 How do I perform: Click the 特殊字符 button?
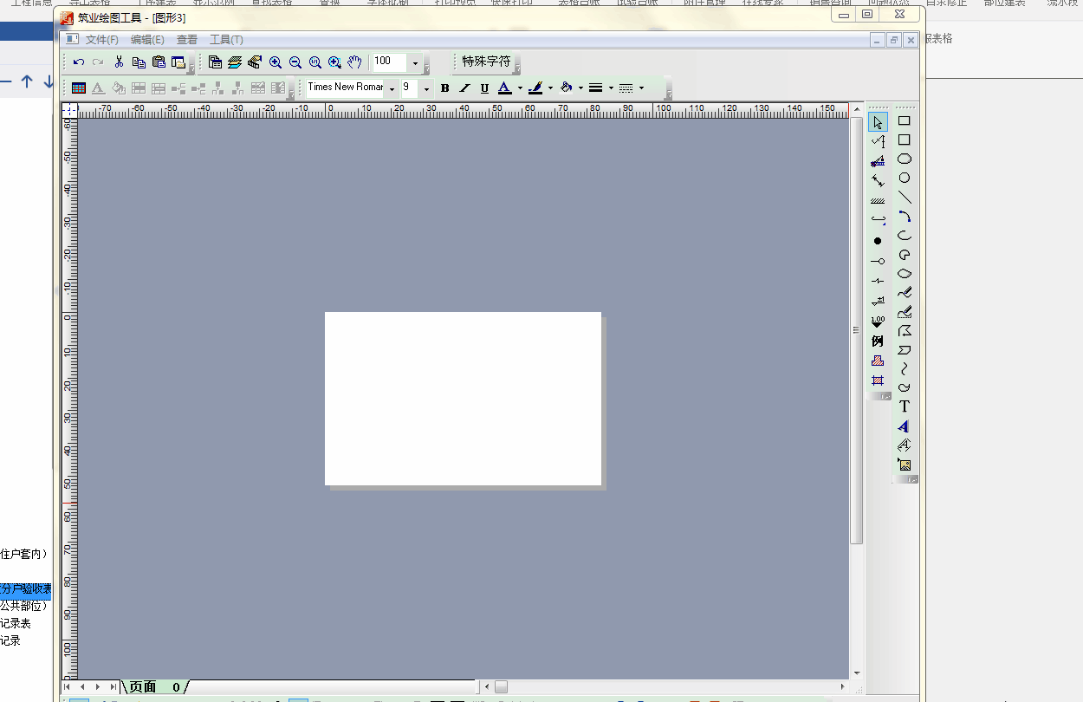coord(485,62)
